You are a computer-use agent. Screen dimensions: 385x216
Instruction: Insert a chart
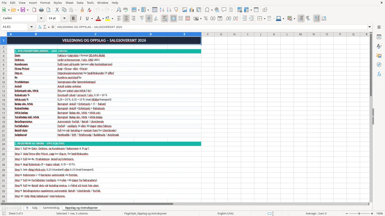(x=192, y=10)
